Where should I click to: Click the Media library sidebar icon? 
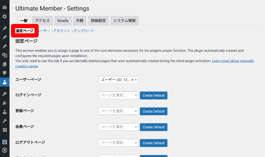point(5,55)
